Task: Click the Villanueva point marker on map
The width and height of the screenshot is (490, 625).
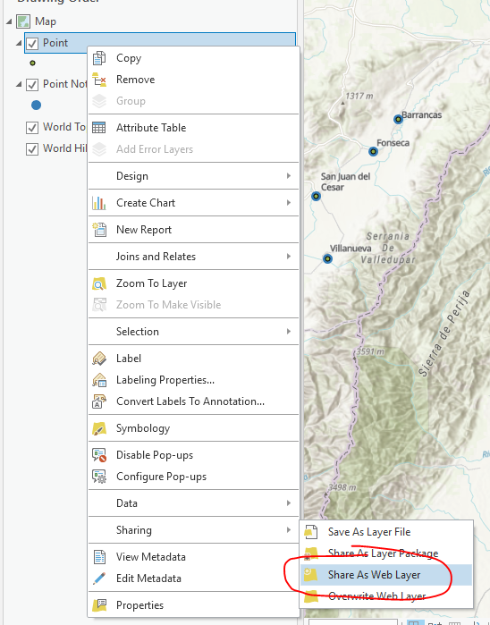Action: tap(327, 258)
